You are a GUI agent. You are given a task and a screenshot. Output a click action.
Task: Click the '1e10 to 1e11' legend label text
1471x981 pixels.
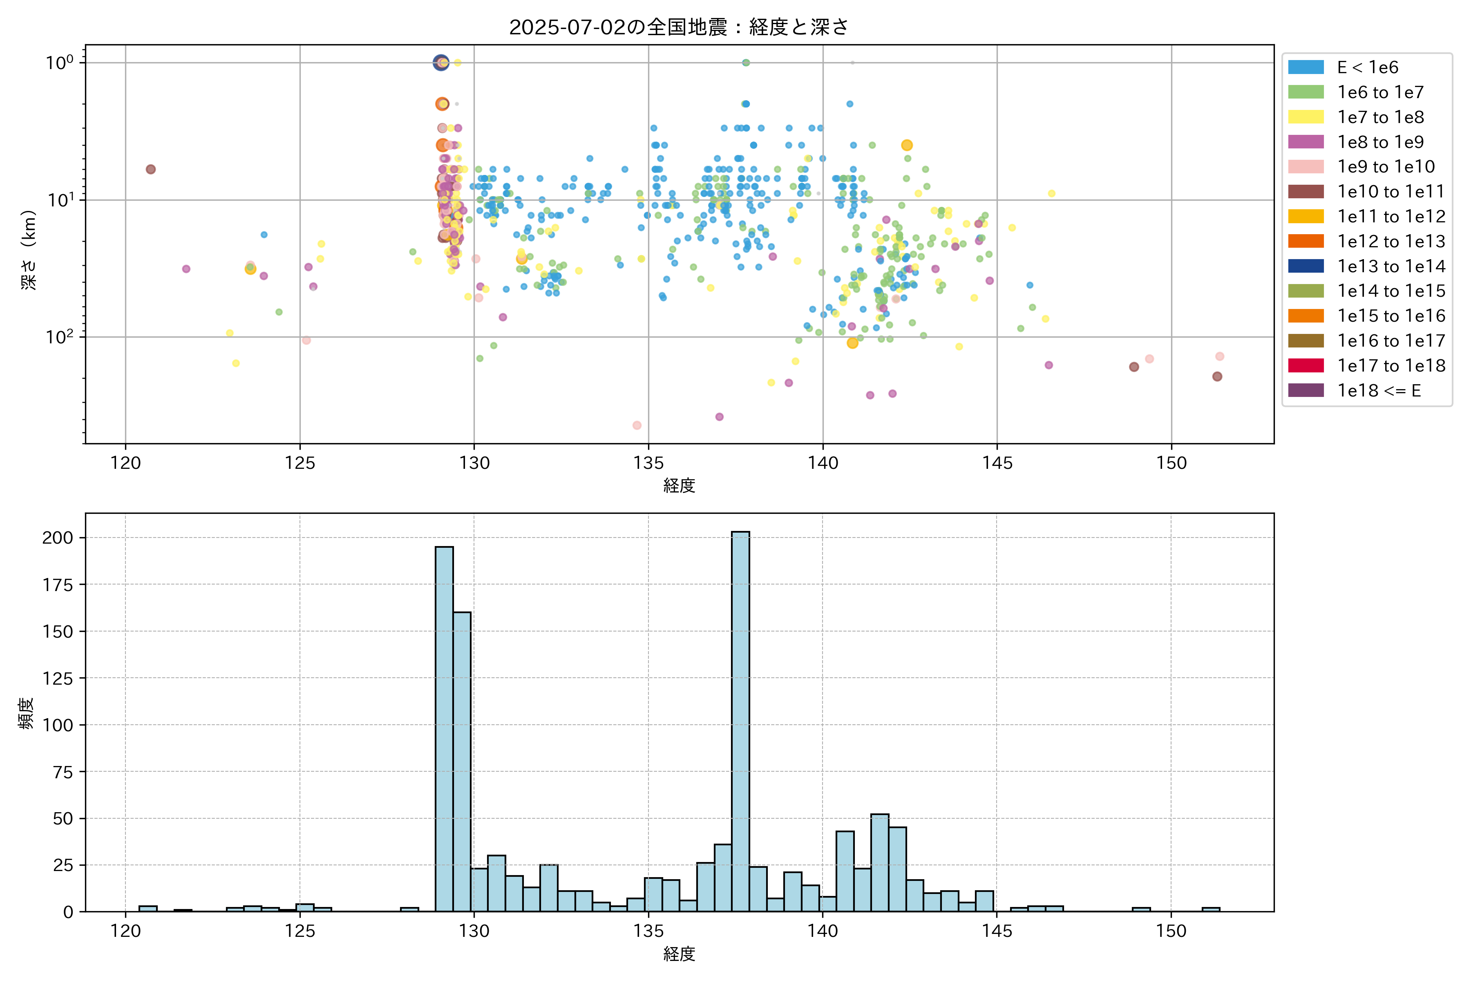(1391, 191)
